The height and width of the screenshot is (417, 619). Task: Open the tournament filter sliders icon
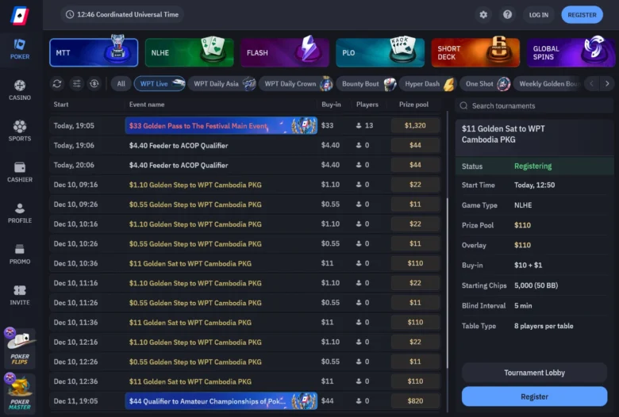pyautogui.click(x=76, y=83)
